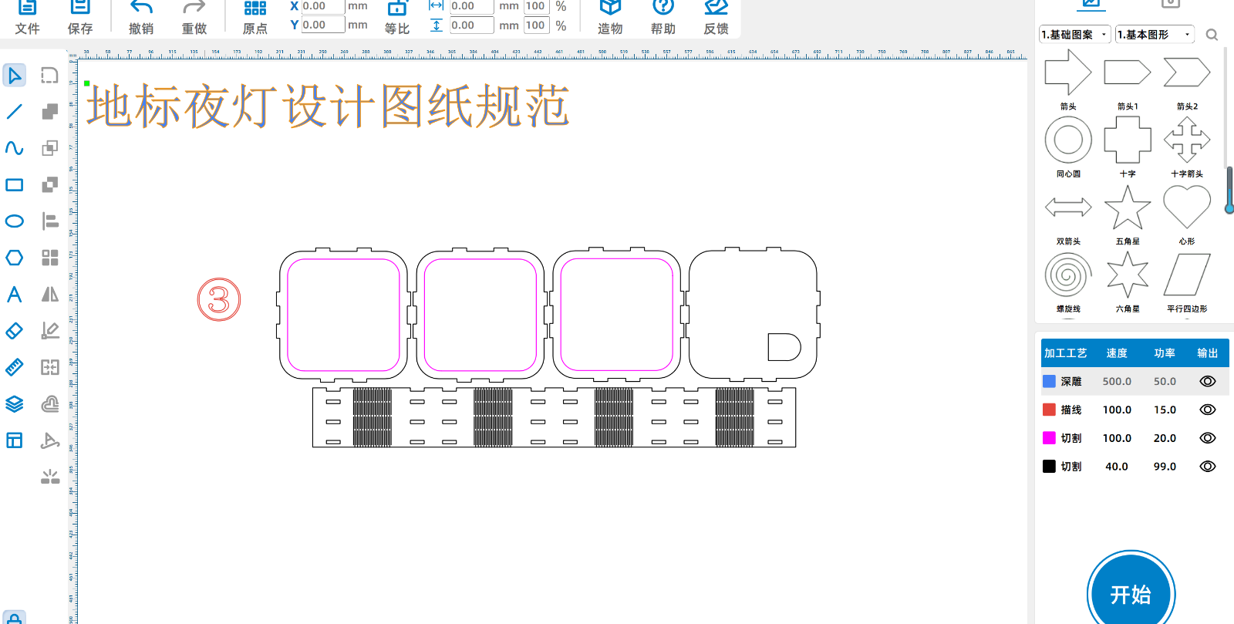Open the layers stack tool
Viewport: 1234px width, 624px height.
coord(14,404)
